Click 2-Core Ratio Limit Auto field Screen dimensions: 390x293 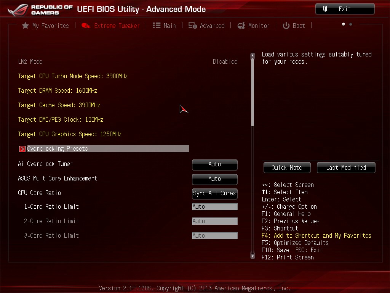(x=215, y=221)
